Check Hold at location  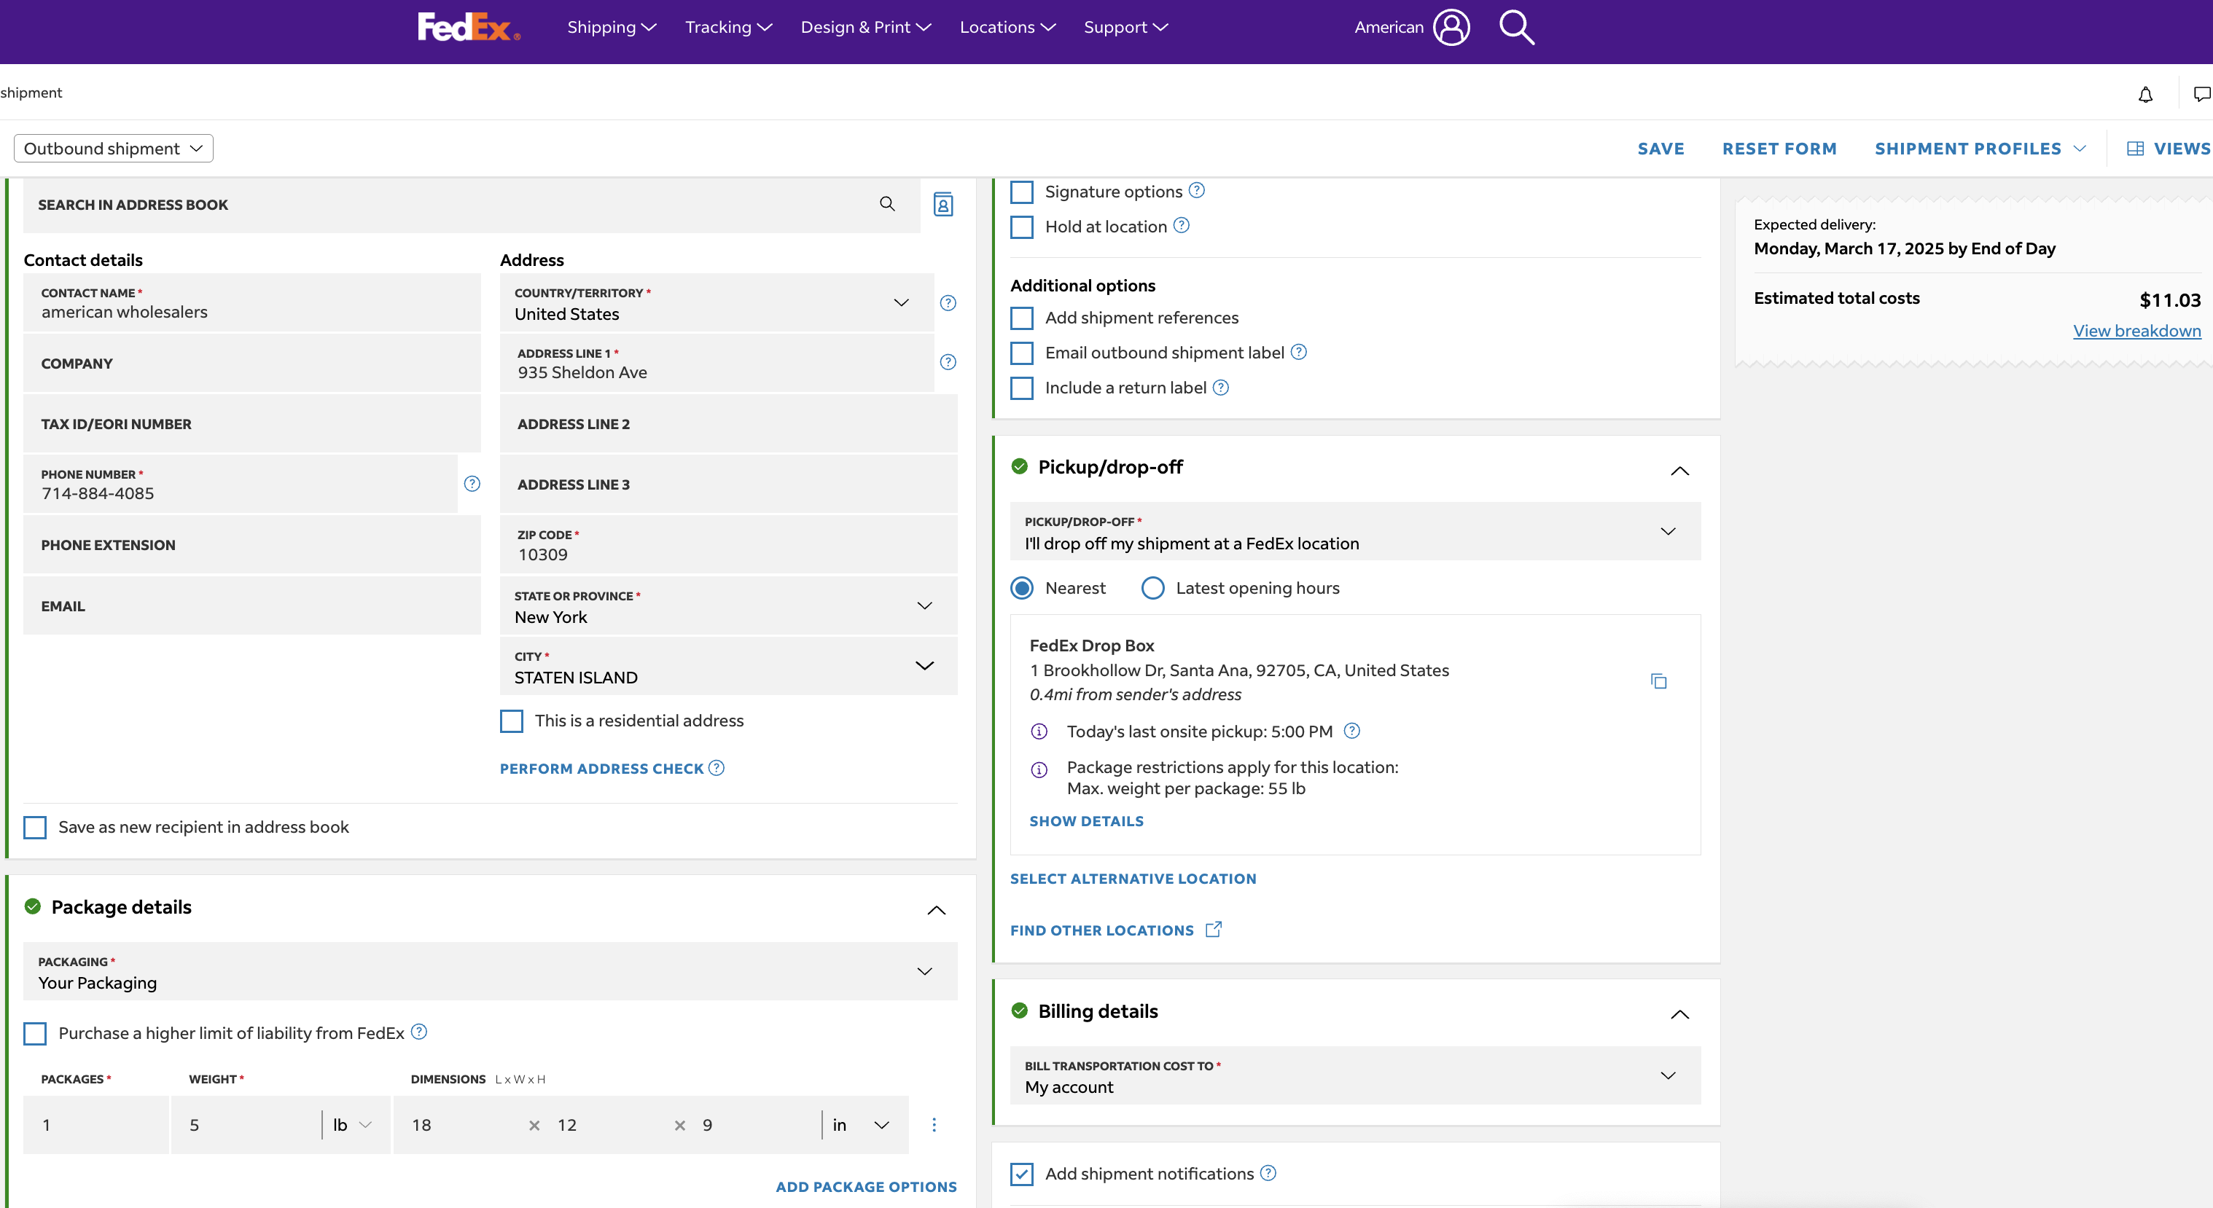[1021, 227]
